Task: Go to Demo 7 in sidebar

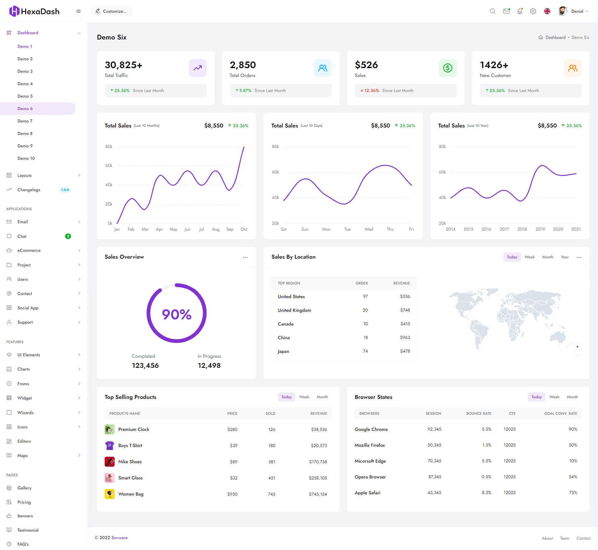Action: pyautogui.click(x=25, y=121)
